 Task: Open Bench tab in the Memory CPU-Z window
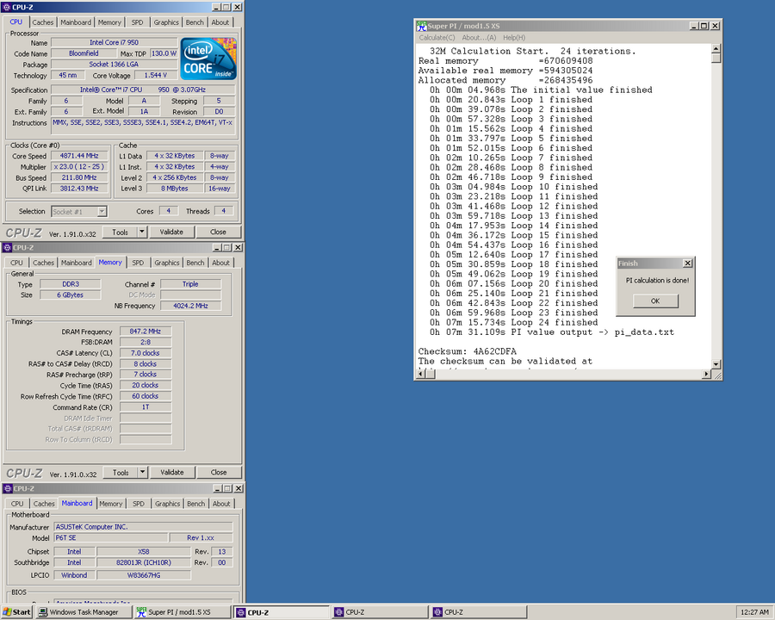(x=195, y=263)
